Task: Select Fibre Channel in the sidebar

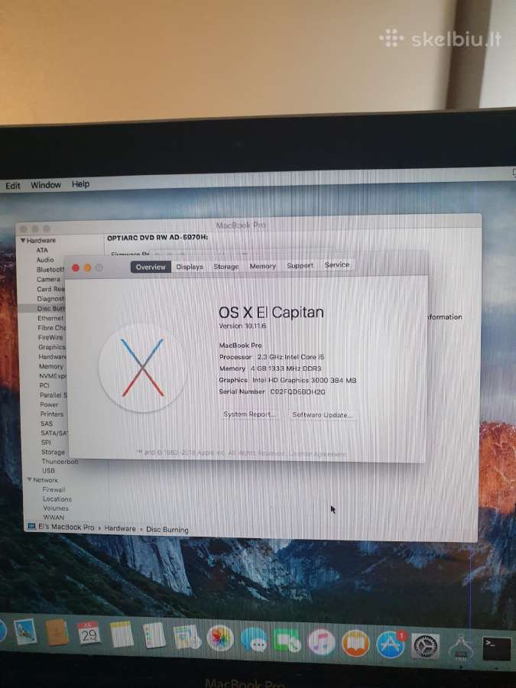Action: [52, 328]
